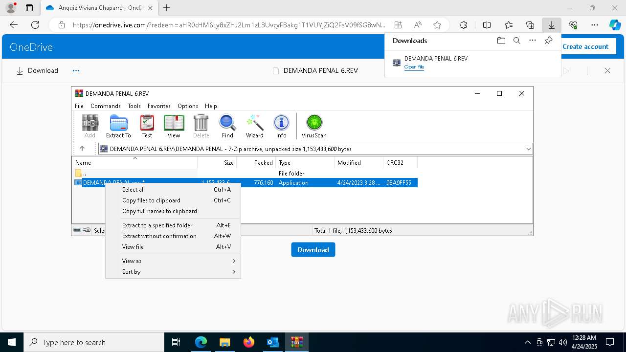Open OneDrive more actions ellipsis
This screenshot has width=626, height=352.
click(76, 70)
